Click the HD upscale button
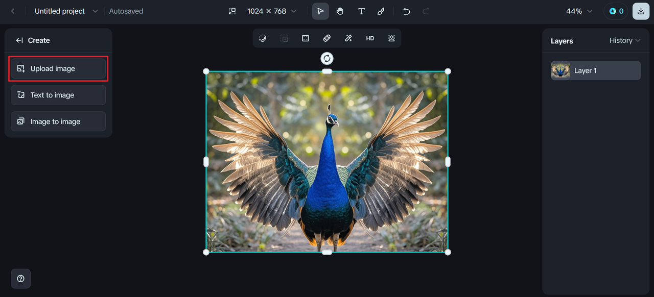Screen dimensions: 654x297 [370, 38]
